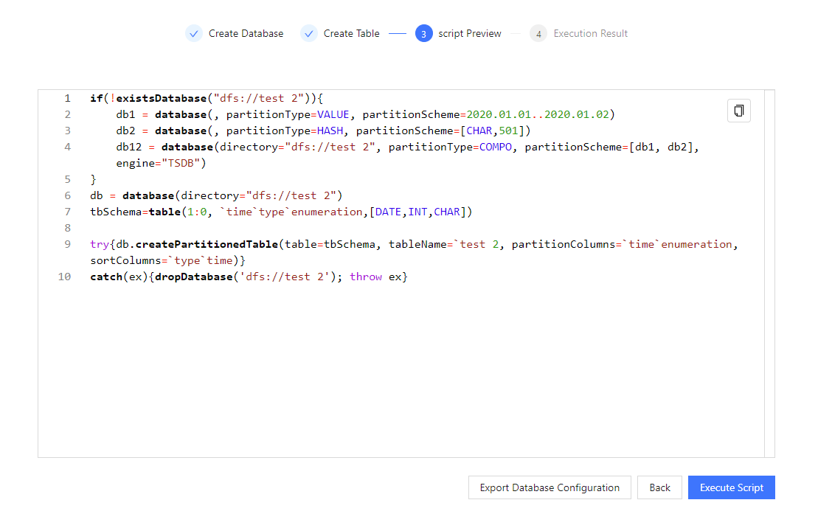
Task: Open the script Preview step
Action: [x=469, y=33]
